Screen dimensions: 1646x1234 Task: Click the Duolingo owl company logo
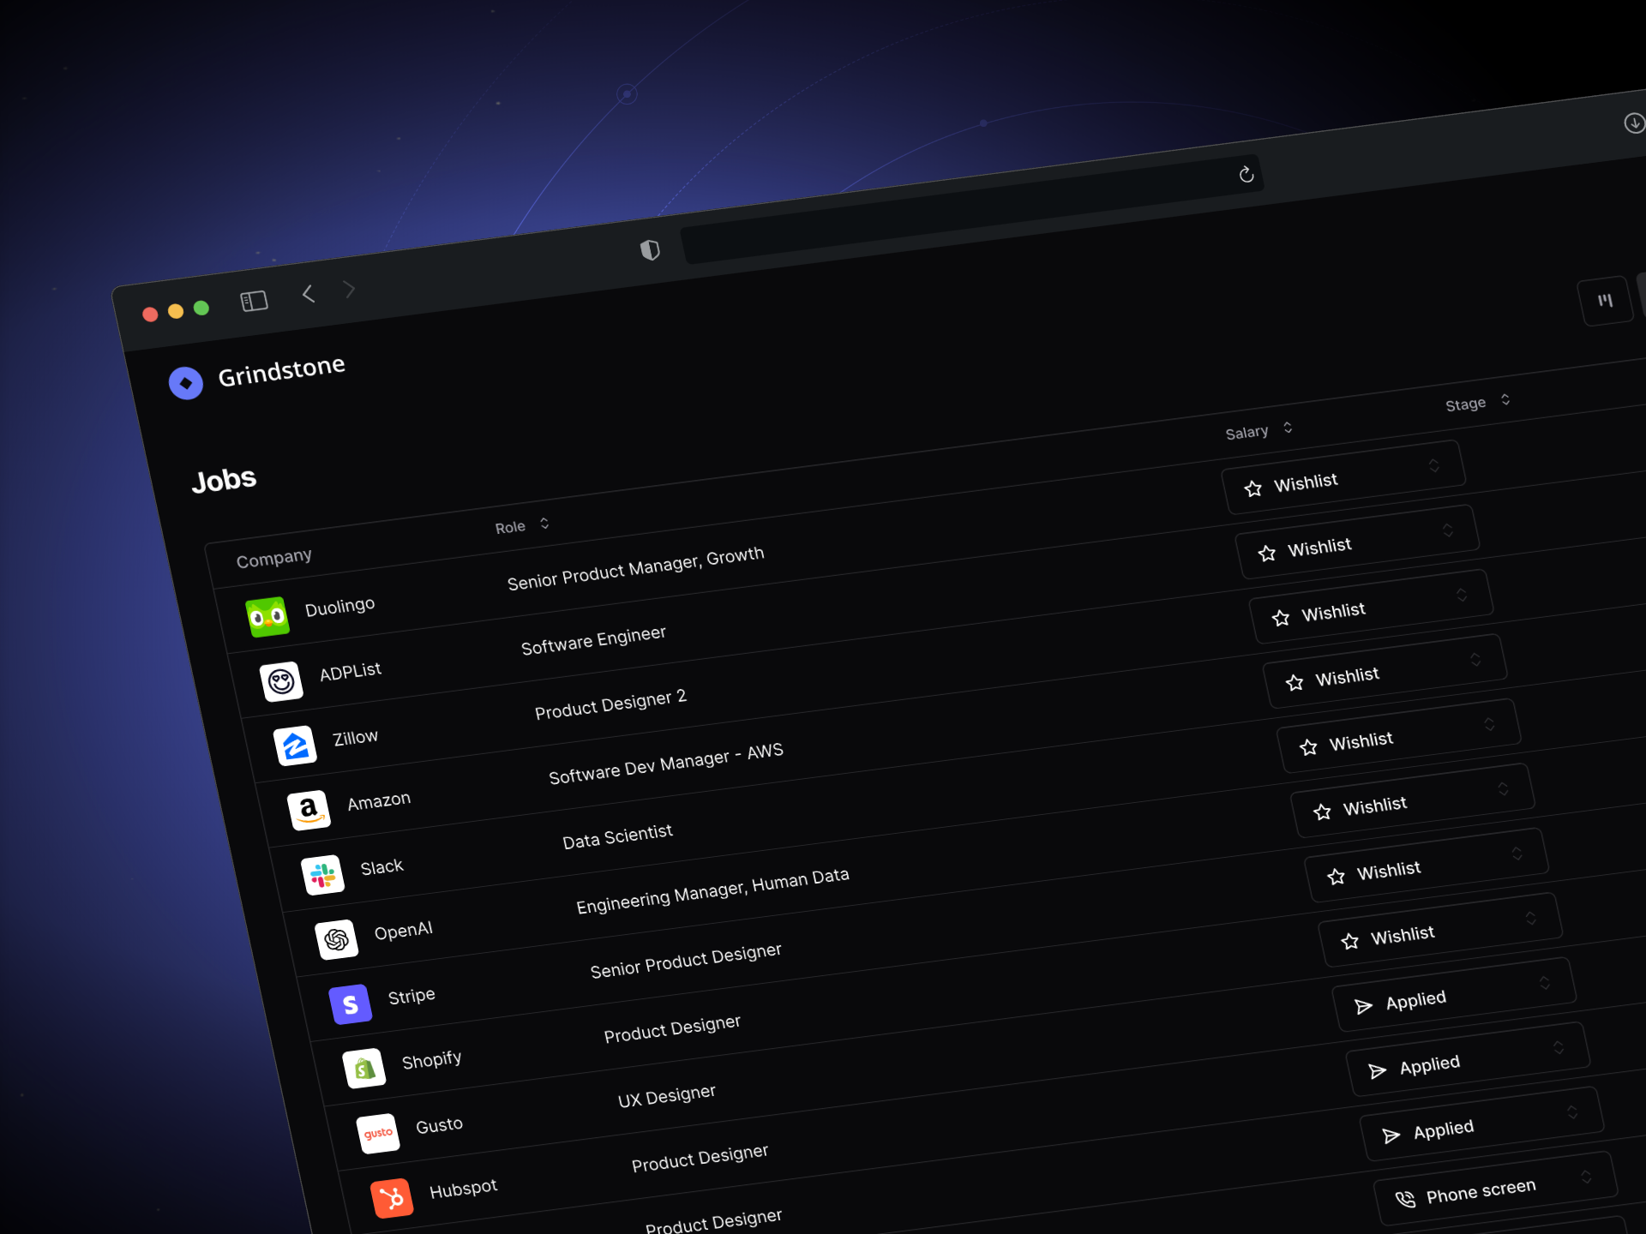click(x=267, y=617)
